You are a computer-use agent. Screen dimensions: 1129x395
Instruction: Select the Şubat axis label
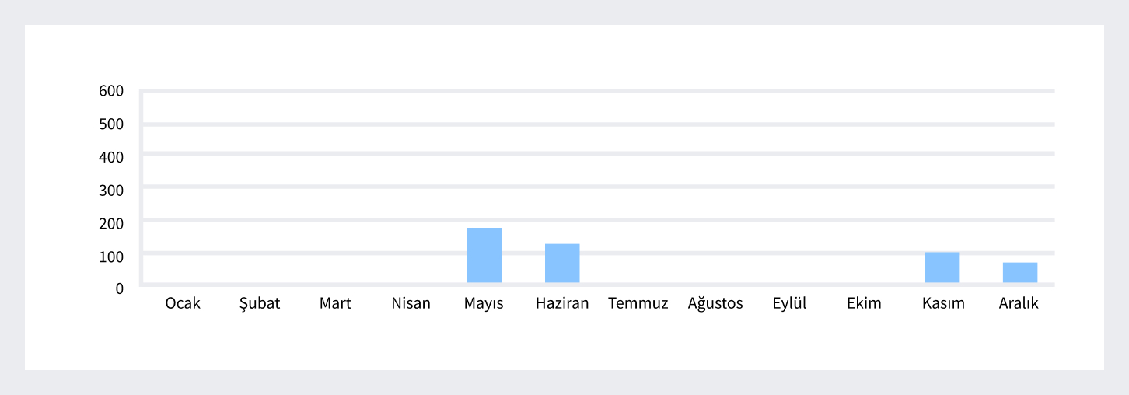[260, 303]
